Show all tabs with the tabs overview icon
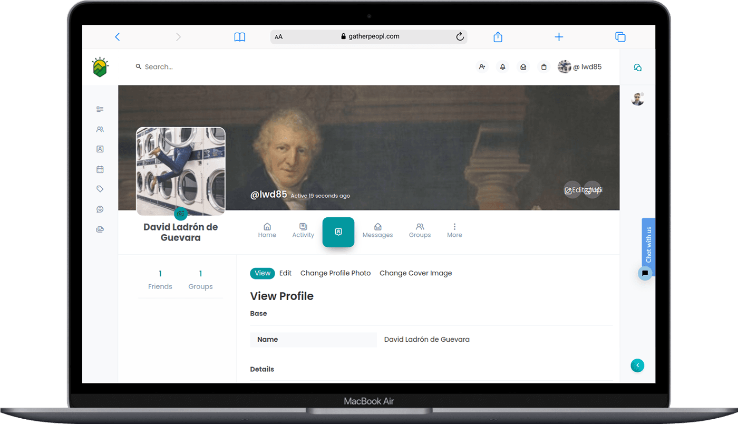 coord(620,37)
